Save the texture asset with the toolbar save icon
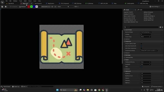Viewport: 164px width, 92px height. (2, 7)
